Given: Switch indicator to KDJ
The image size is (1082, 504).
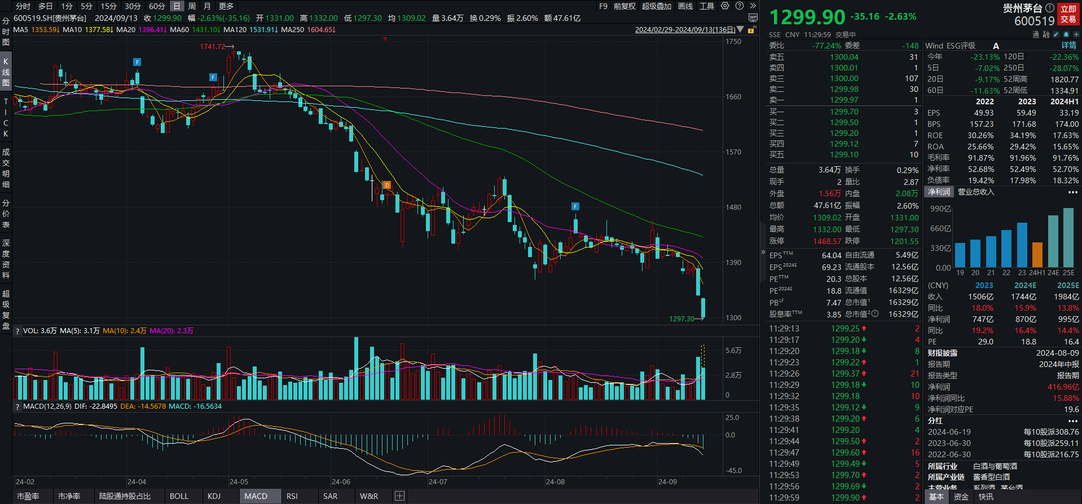Looking at the screenshot, I should (x=214, y=496).
